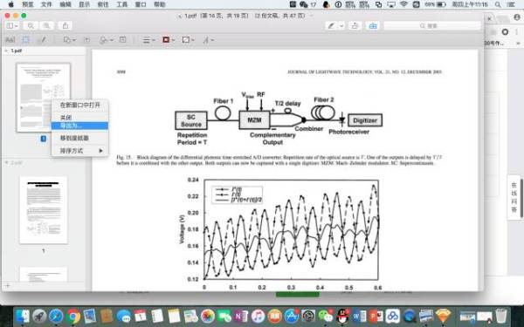Open the 文件 menu

46,4
